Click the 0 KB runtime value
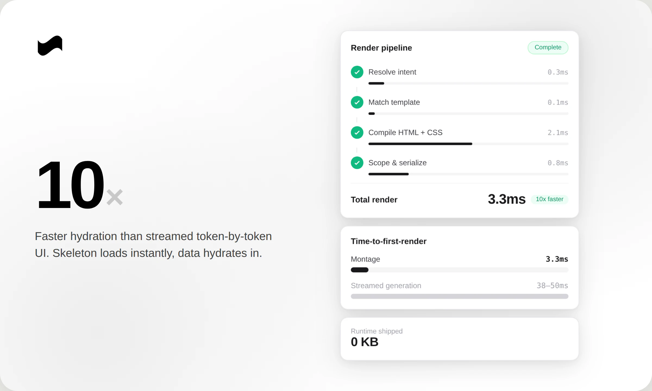Image resolution: width=652 pixels, height=391 pixels. click(365, 342)
